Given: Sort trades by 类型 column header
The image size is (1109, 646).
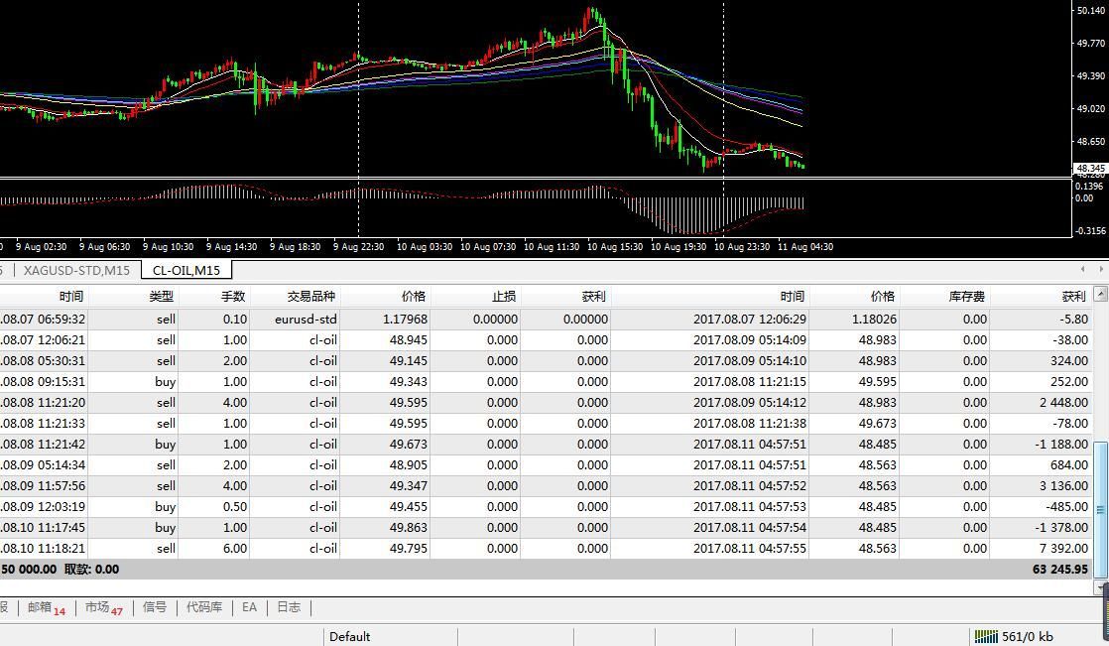Looking at the screenshot, I should (161, 296).
